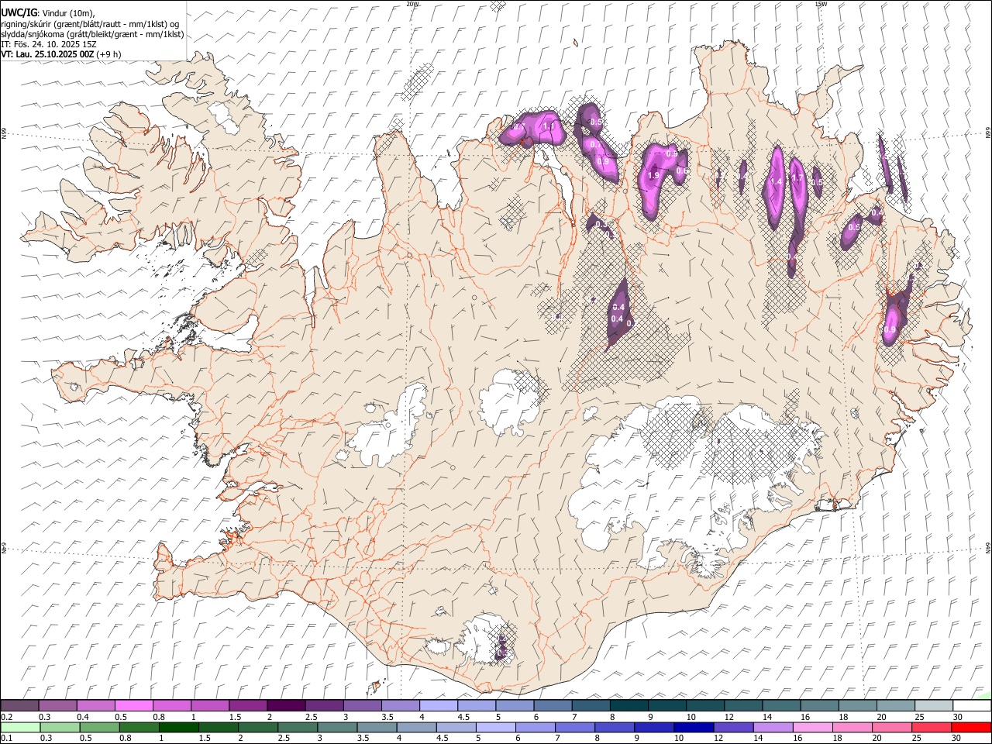Click the '0.6' snowfall value on the map
Screen dimensions: 992x744
pos(682,171)
